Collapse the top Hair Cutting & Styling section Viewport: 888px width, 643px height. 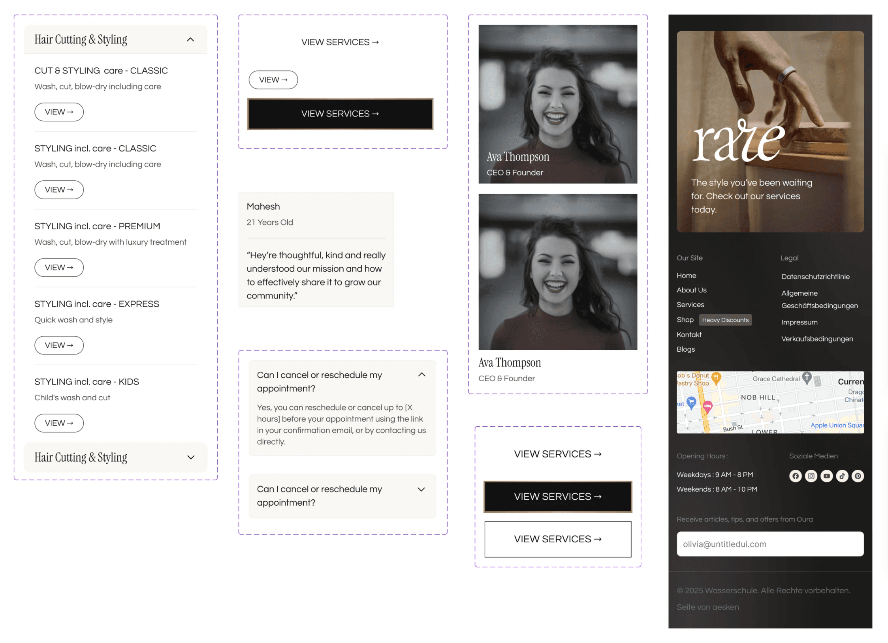coord(190,39)
